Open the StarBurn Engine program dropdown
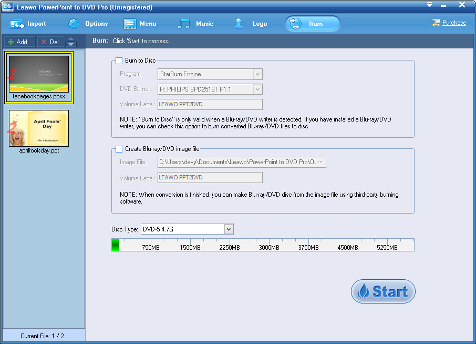The height and width of the screenshot is (344, 476). click(257, 74)
